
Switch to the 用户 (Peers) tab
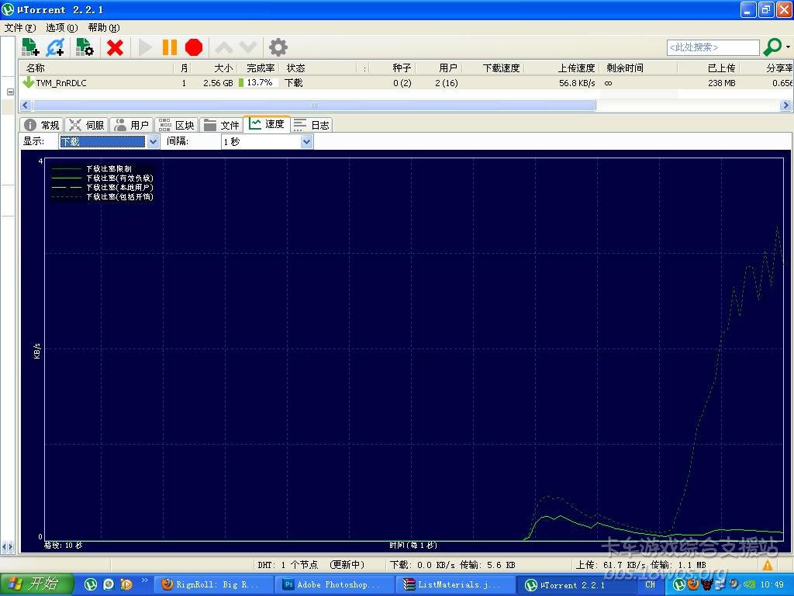[131, 125]
